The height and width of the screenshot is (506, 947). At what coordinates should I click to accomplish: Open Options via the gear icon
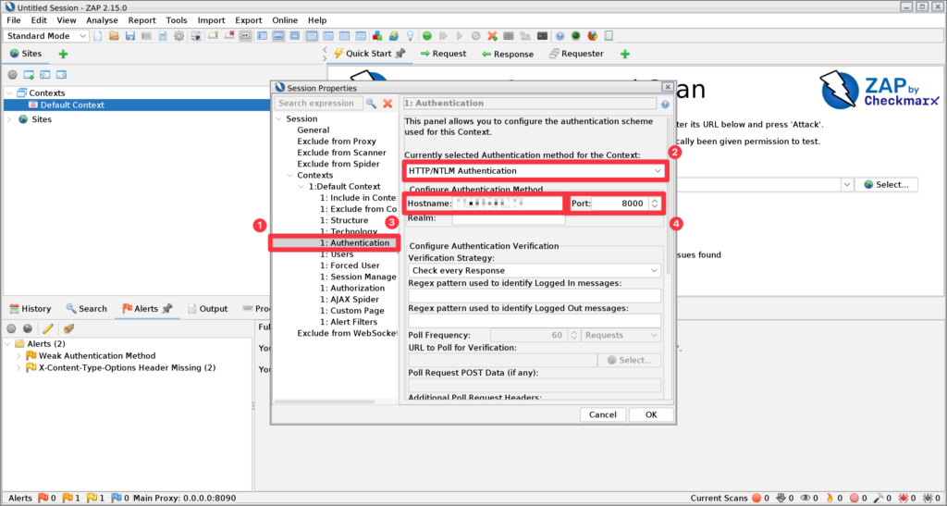tap(178, 36)
